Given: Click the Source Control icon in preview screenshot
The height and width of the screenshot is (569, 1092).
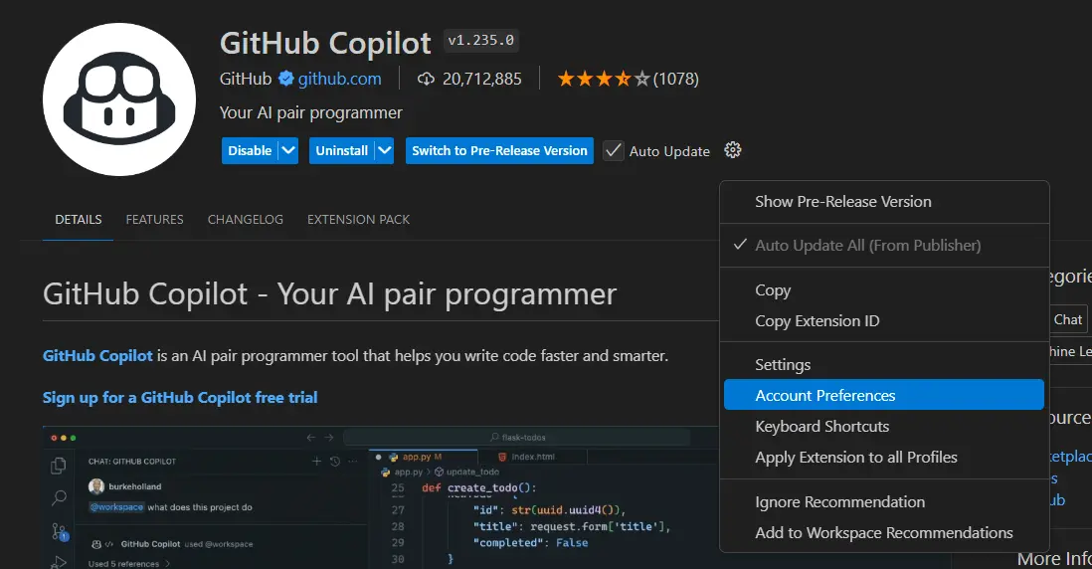Looking at the screenshot, I should tap(59, 531).
